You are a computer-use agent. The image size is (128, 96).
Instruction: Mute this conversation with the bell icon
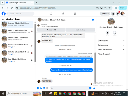[107, 33]
